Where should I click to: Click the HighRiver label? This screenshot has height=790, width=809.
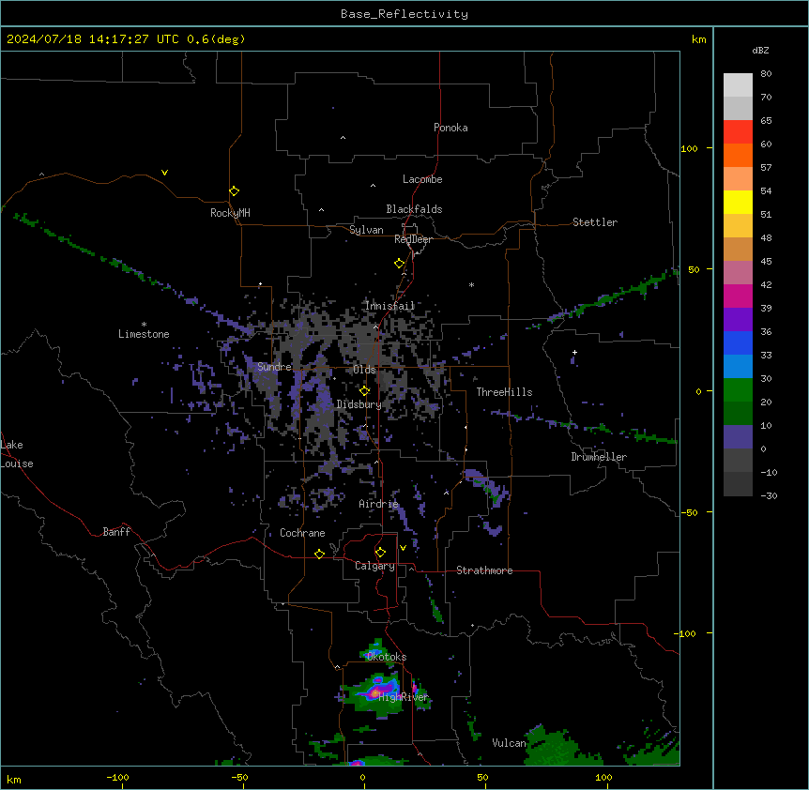pyautogui.click(x=404, y=697)
